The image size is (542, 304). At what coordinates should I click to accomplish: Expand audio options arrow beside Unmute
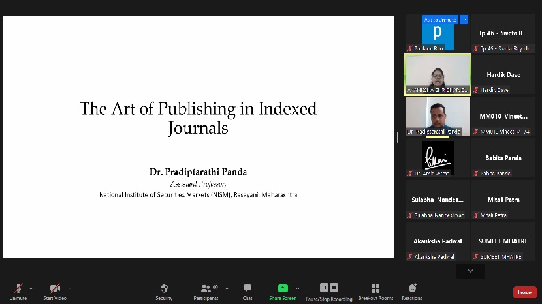(31, 288)
